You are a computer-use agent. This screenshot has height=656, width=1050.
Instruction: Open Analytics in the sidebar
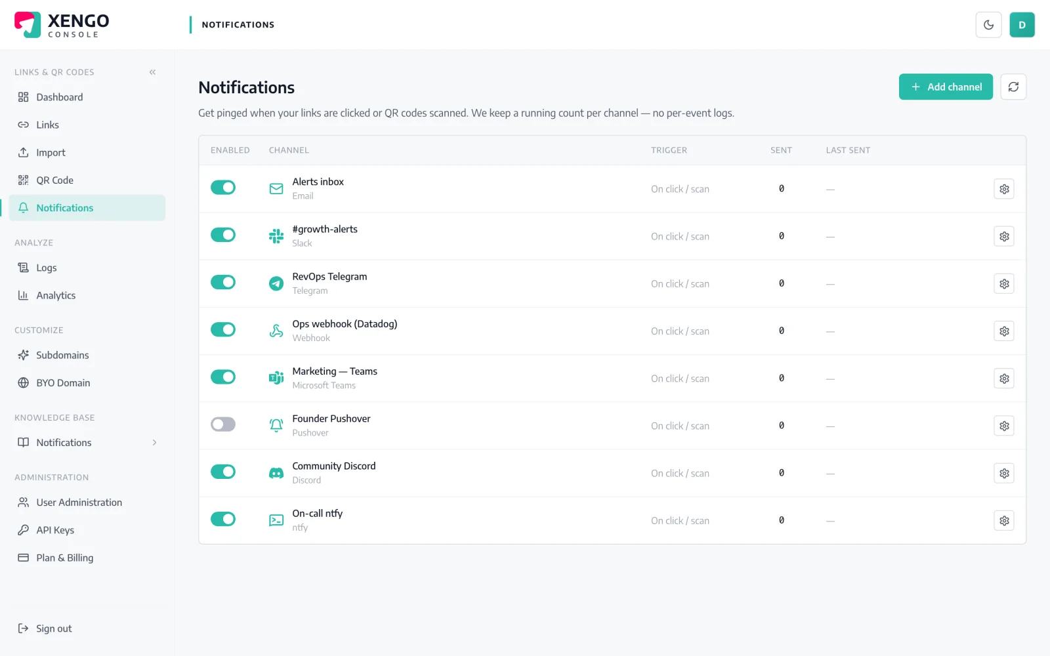[87, 295]
